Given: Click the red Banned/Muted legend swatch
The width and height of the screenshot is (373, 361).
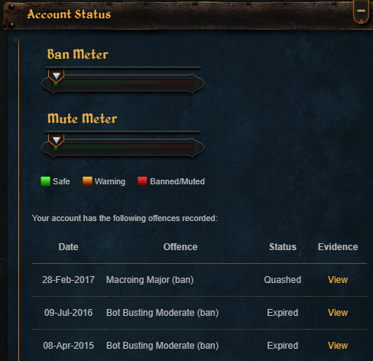Looking at the screenshot, I should [x=142, y=181].
